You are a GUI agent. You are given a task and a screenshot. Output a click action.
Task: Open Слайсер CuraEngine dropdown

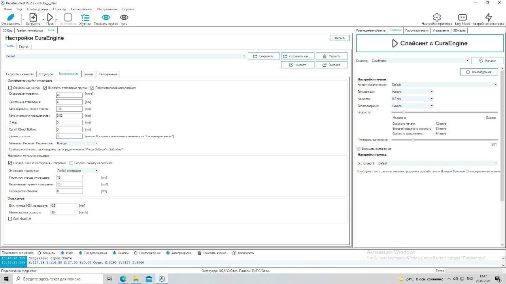pyautogui.click(x=420, y=61)
